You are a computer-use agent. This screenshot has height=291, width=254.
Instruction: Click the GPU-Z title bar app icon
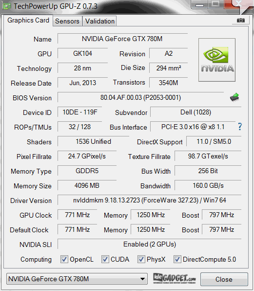click(7, 6)
